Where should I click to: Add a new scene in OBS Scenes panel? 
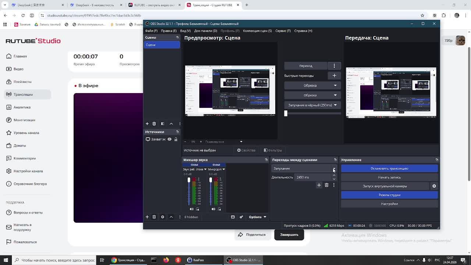[147, 124]
